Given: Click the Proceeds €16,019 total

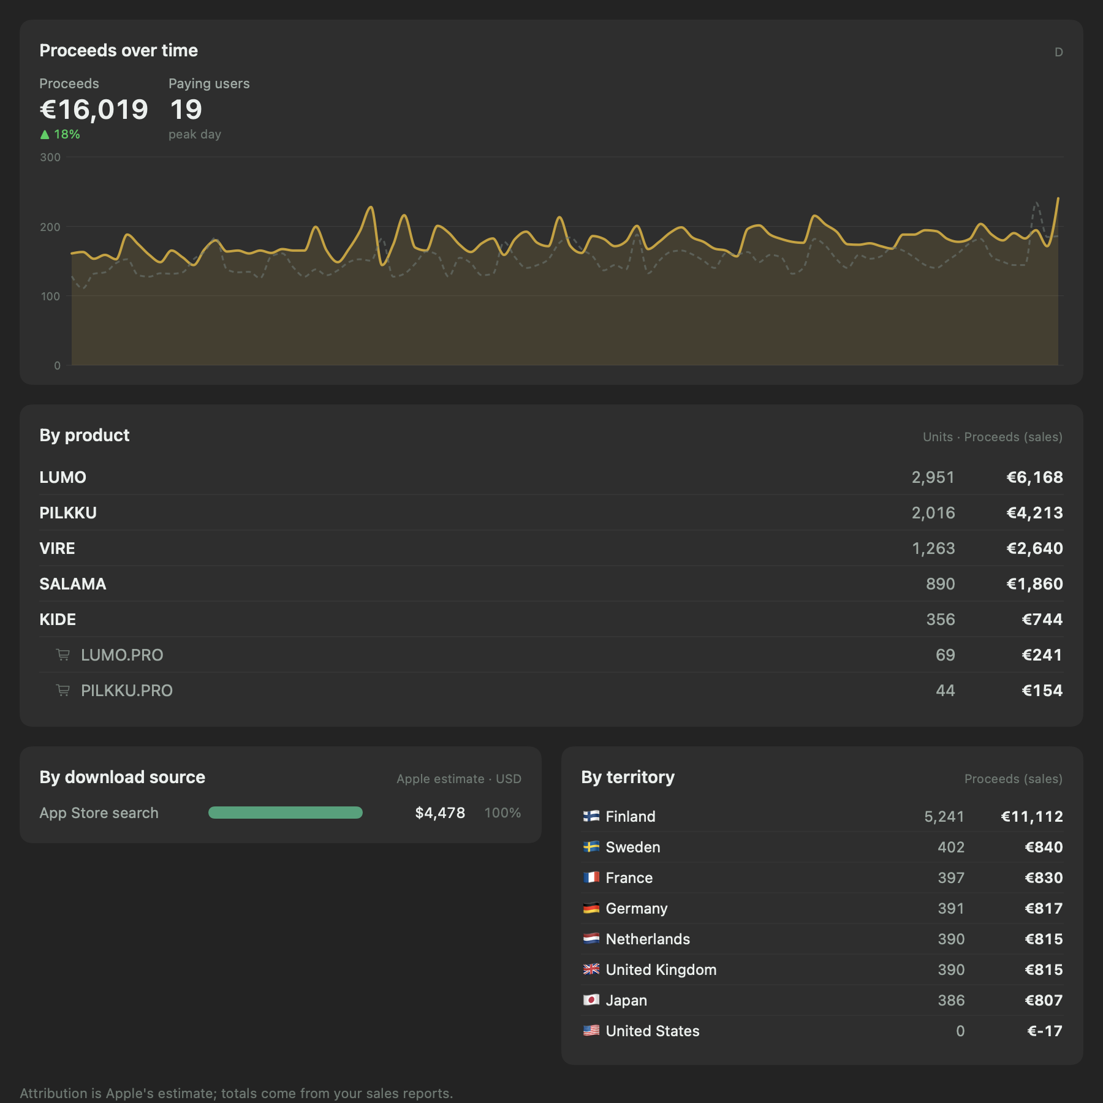Looking at the screenshot, I should click(94, 110).
